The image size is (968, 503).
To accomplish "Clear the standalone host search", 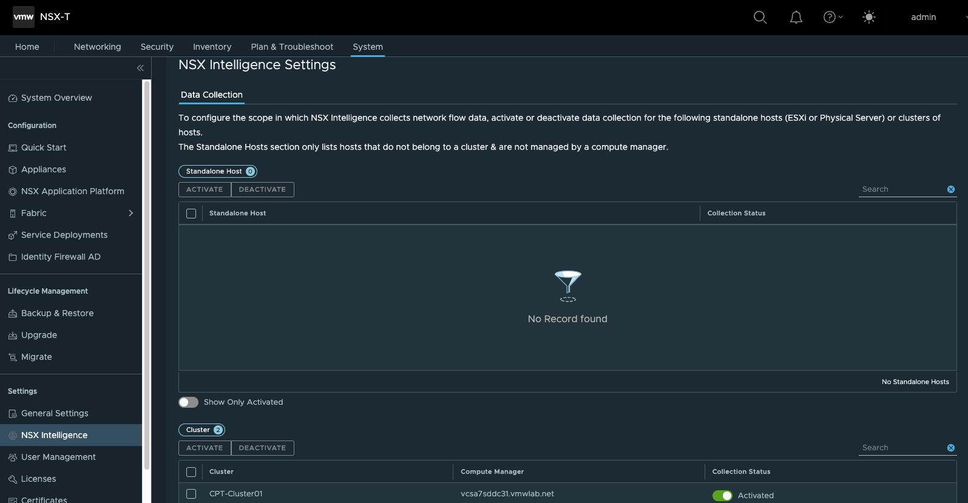I will click(951, 189).
